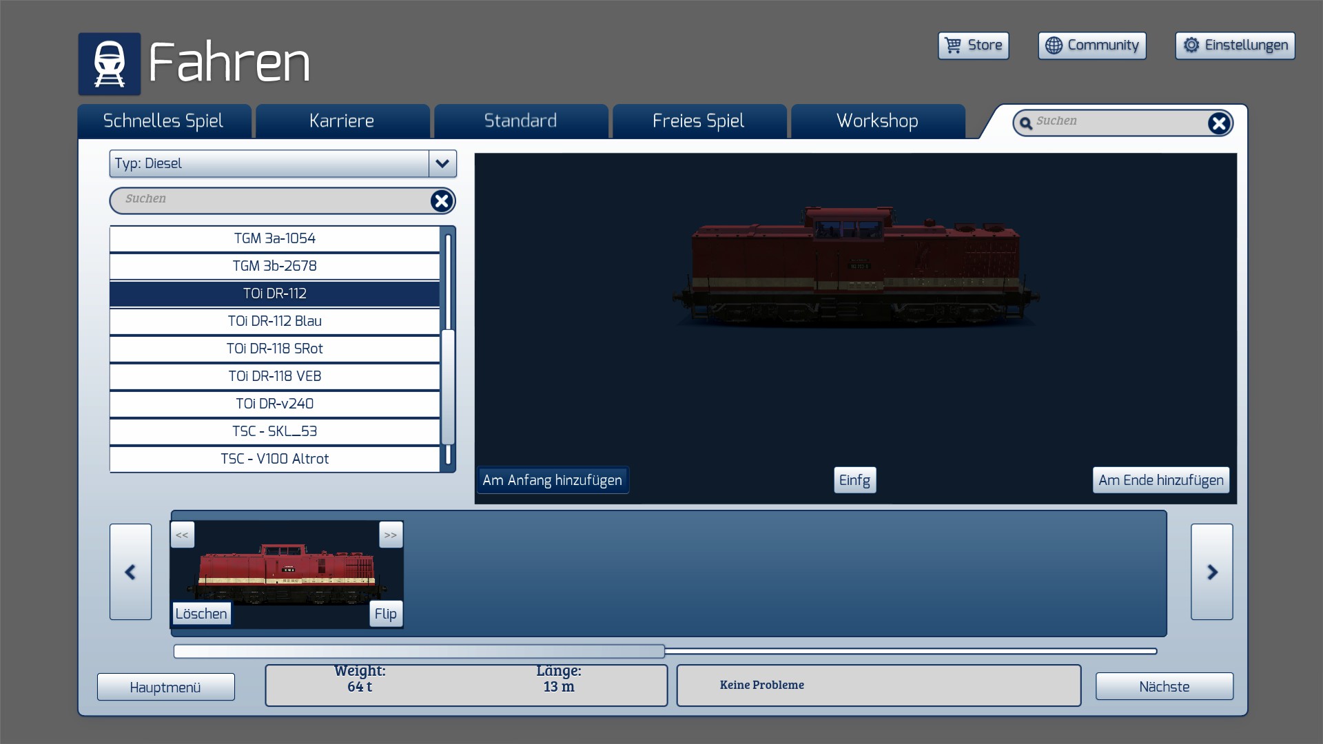This screenshot has width=1323, height=744.
Task: Open Community via the globe icon
Action: point(1054,45)
